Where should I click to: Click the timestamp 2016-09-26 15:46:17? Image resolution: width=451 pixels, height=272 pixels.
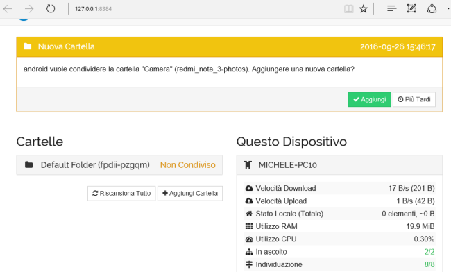point(398,47)
